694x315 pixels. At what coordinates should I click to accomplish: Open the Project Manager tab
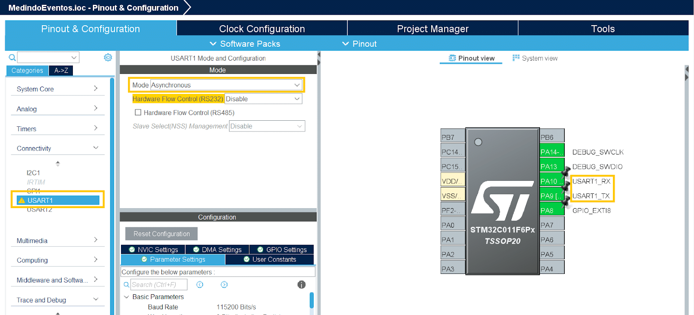point(432,29)
